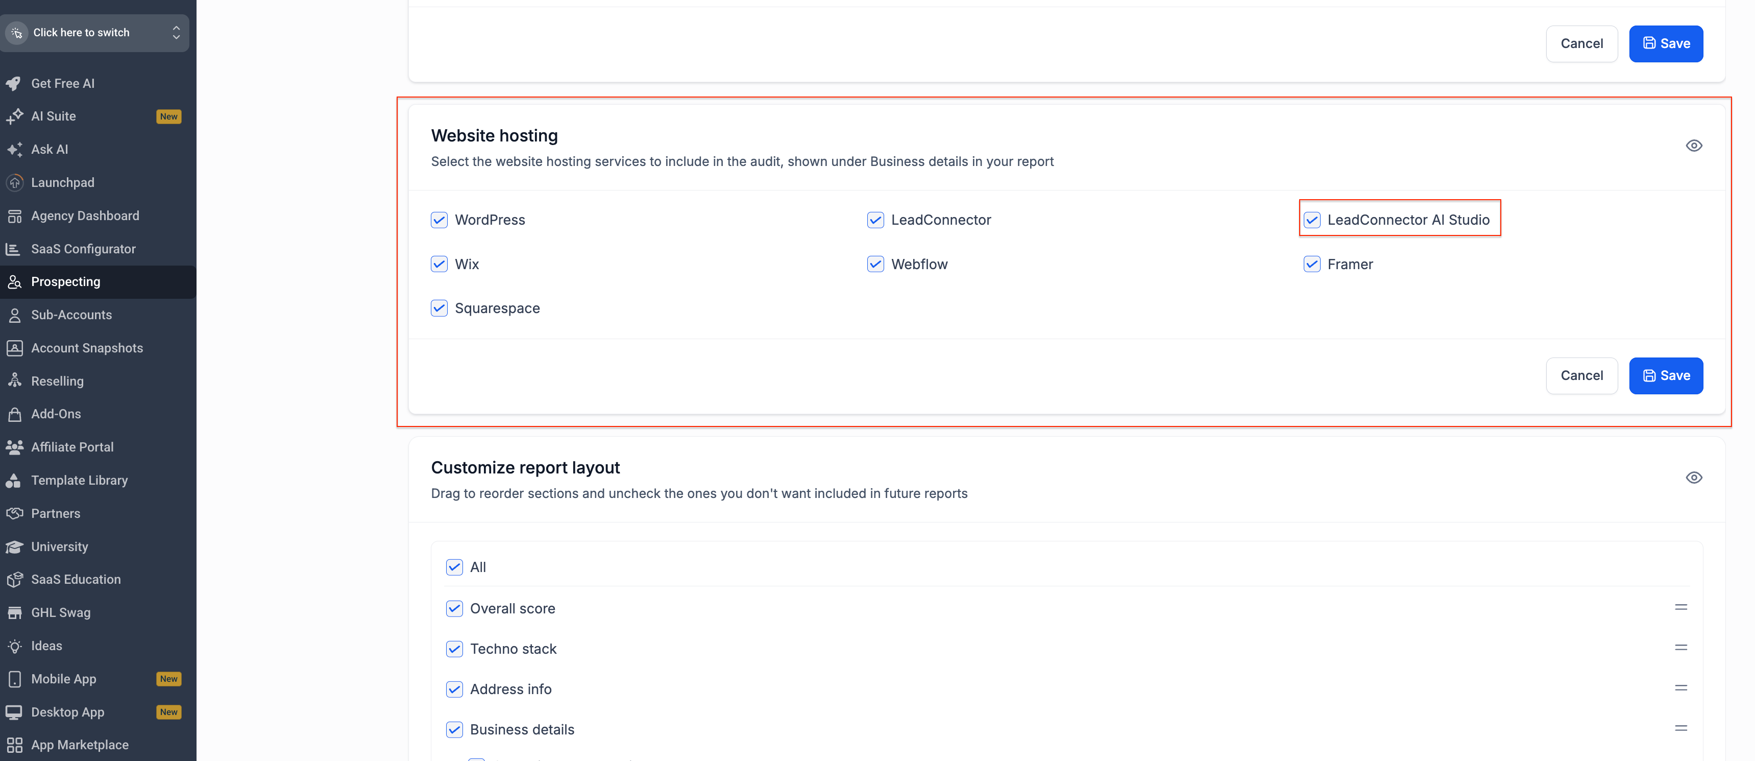The image size is (1755, 761).
Task: Uncheck the Overall score section checkbox
Action: [x=454, y=608]
